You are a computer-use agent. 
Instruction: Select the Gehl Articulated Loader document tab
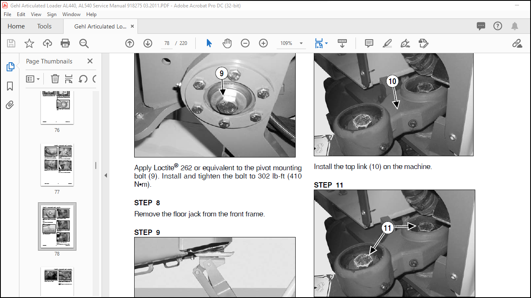pyautogui.click(x=100, y=26)
